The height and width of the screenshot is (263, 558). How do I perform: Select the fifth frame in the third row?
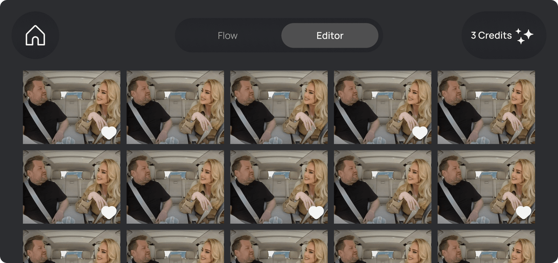point(486,247)
